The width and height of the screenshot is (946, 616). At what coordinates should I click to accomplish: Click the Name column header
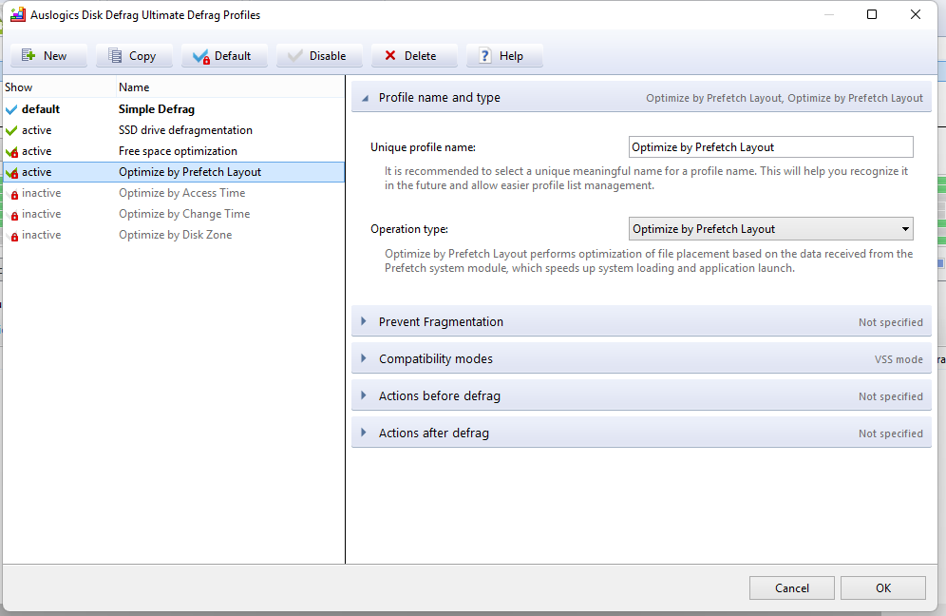coord(231,87)
